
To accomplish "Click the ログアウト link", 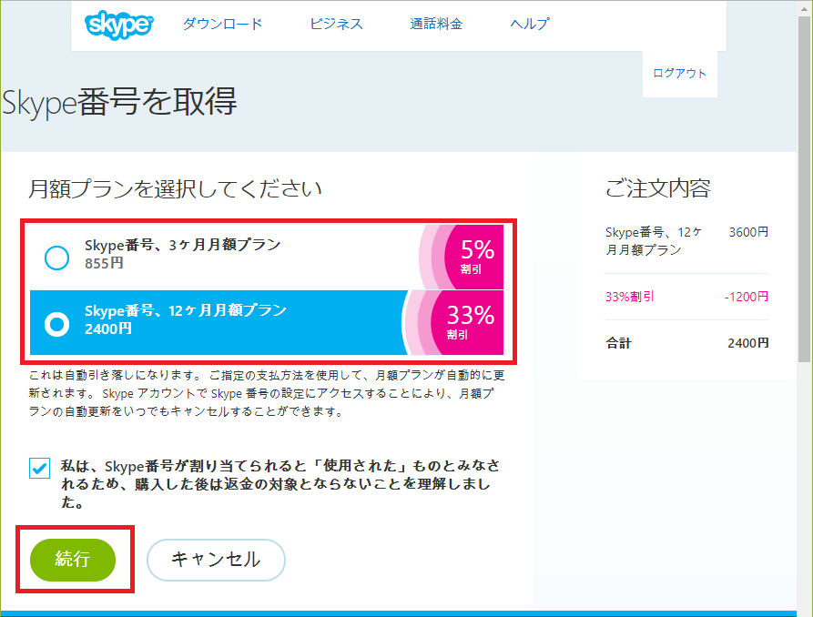I will click(x=679, y=73).
